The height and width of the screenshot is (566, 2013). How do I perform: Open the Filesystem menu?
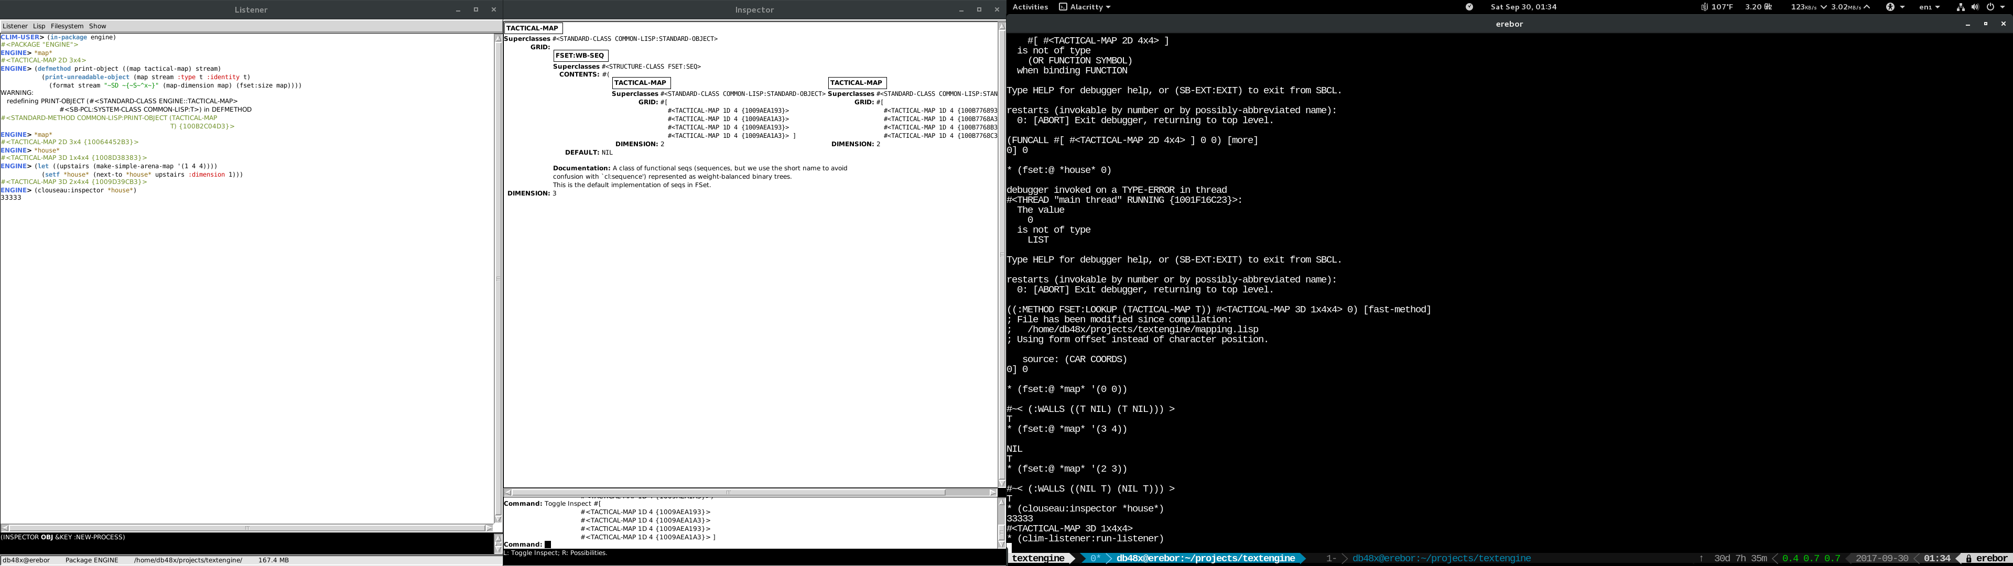tap(67, 26)
